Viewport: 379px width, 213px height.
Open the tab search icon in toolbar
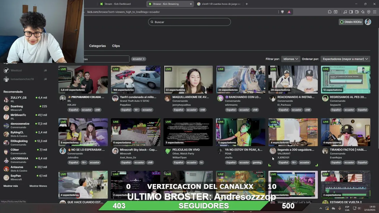pyautogui.click(x=335, y=12)
